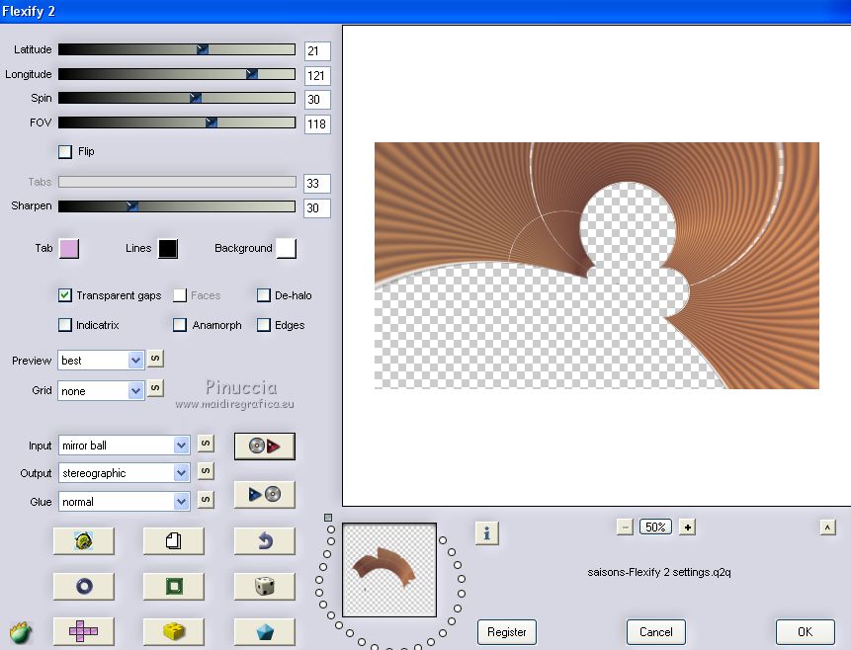Click the pink cross layout button
Screen dimensions: 851x650
click(84, 631)
